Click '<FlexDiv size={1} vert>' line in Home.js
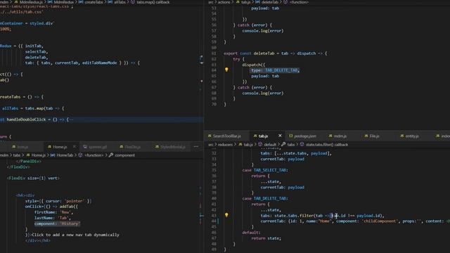 tap(33, 178)
